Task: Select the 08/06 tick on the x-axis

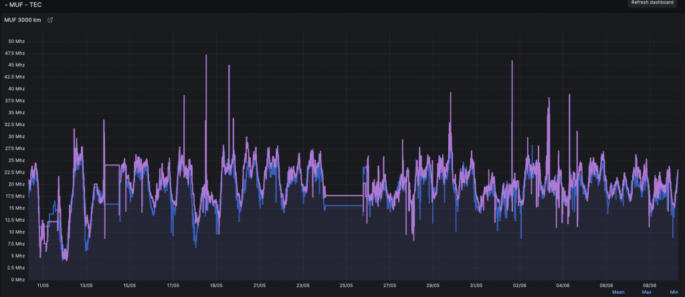Action: tap(650, 285)
